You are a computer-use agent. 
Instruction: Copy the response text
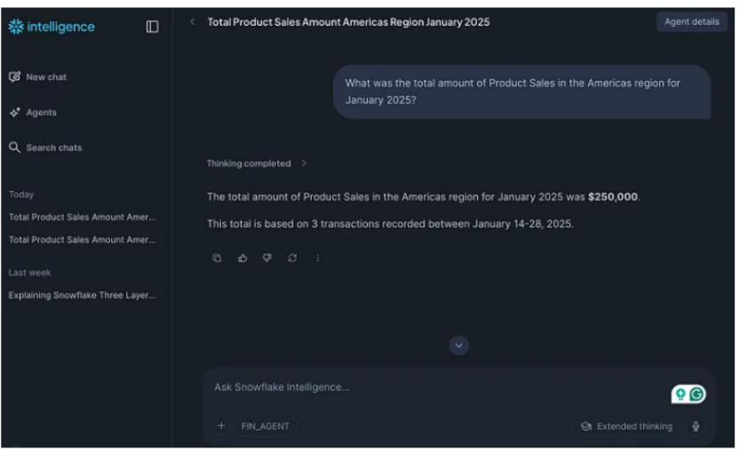coord(217,258)
